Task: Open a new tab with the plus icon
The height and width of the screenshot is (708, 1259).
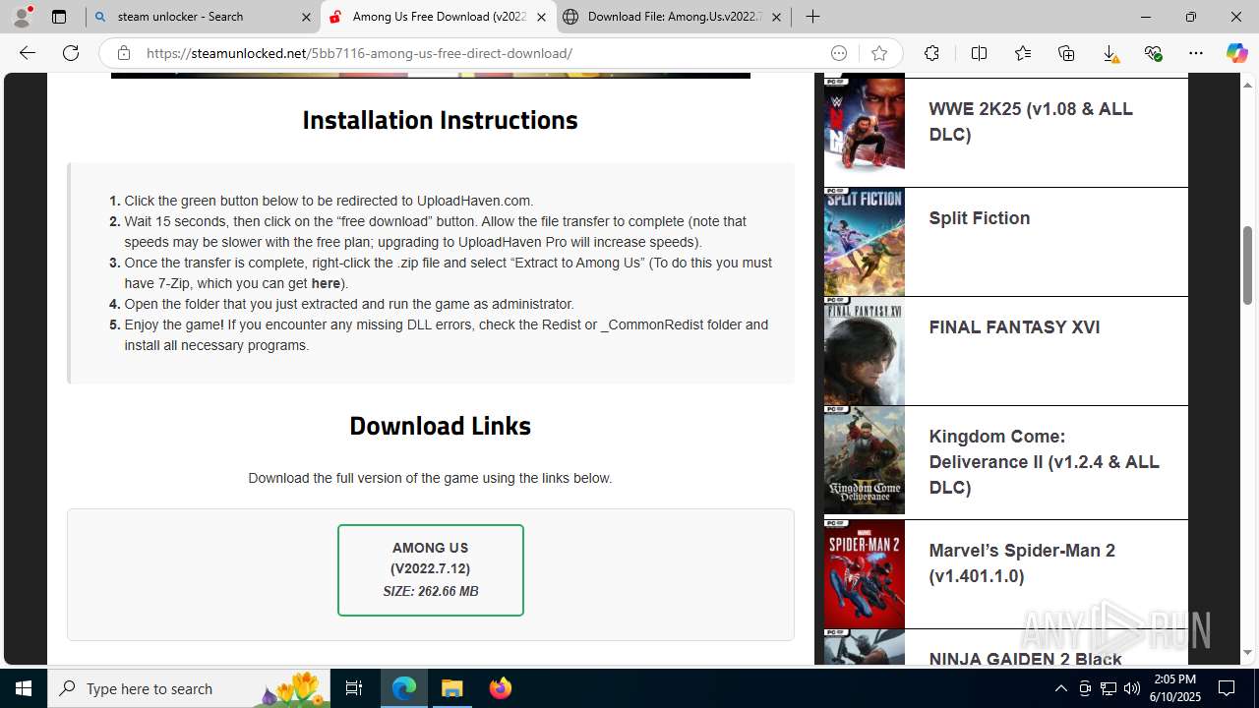Action: pos(812,17)
